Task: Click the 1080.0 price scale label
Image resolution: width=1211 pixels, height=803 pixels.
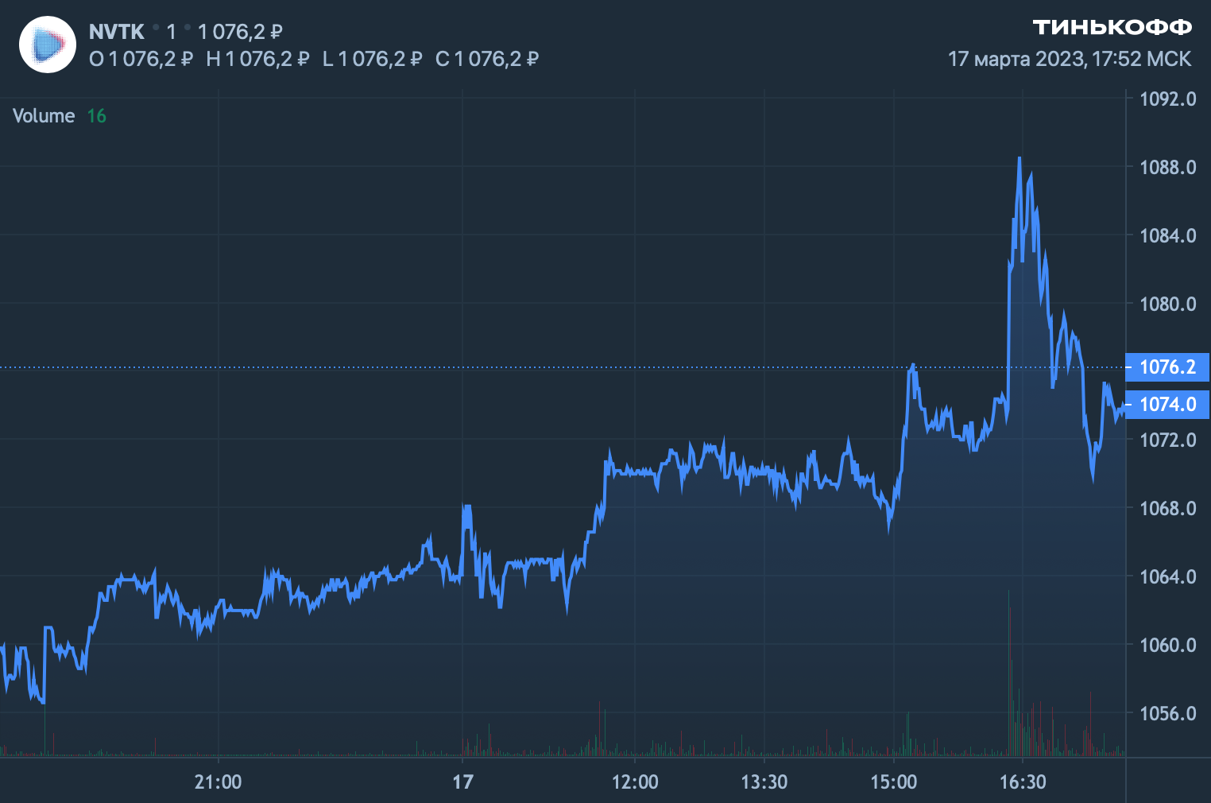Action: [x=1167, y=304]
